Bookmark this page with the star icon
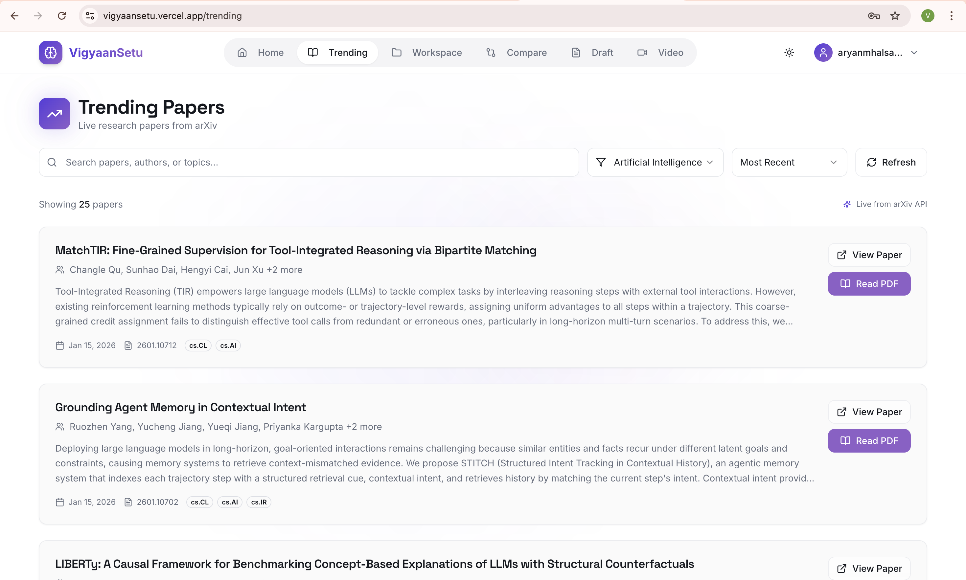This screenshot has height=580, width=966. pyautogui.click(x=895, y=16)
